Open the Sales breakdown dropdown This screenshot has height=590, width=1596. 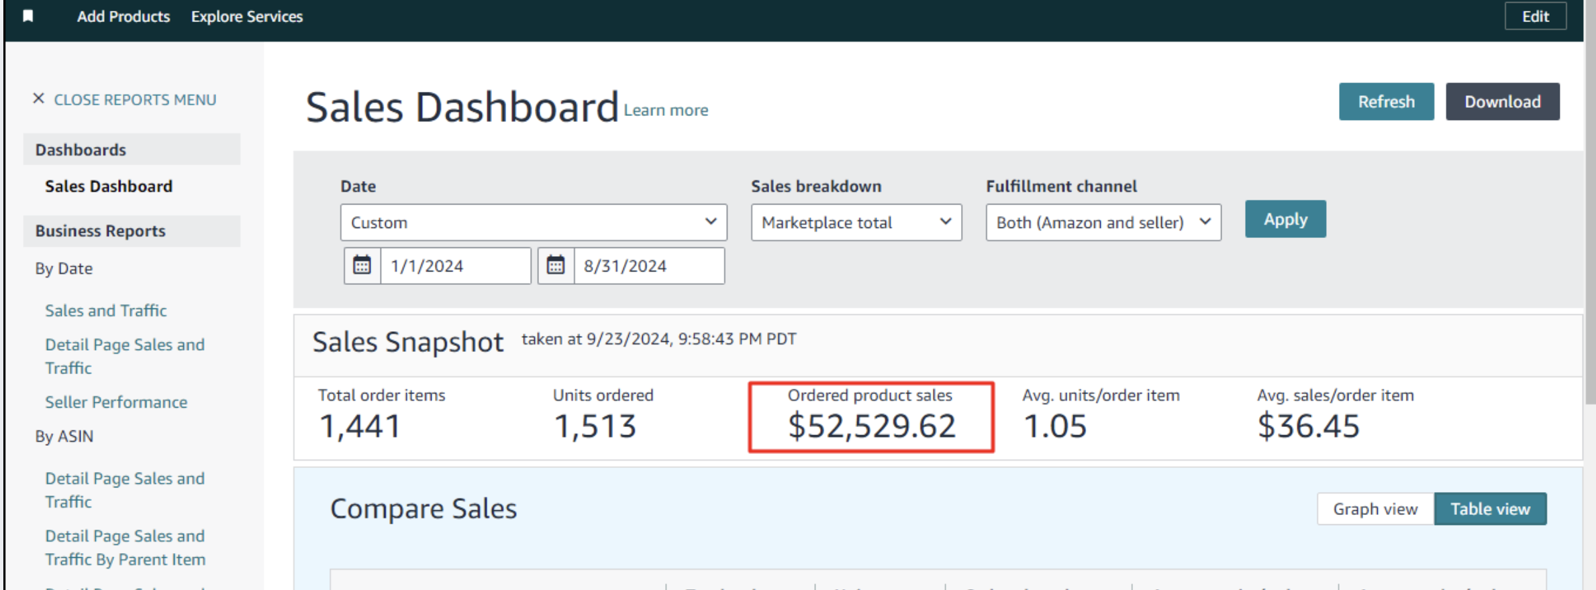coord(856,223)
